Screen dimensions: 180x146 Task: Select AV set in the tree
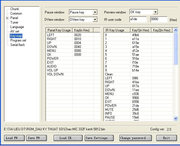click(x=15, y=31)
